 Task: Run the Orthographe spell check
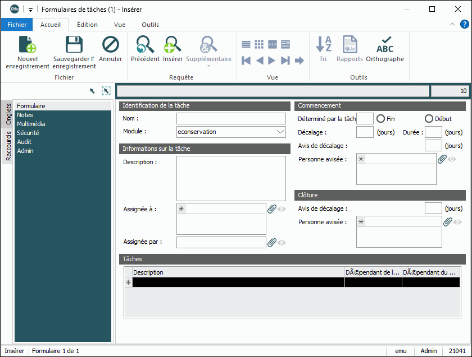tap(385, 45)
